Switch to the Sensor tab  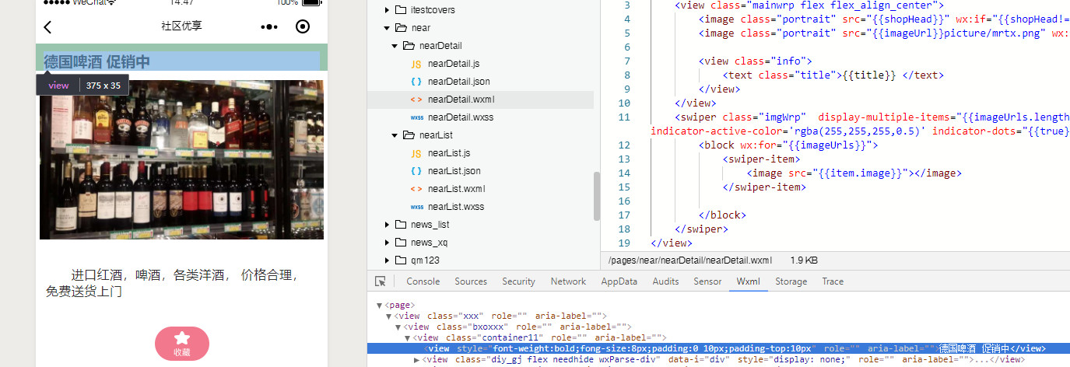[707, 281]
